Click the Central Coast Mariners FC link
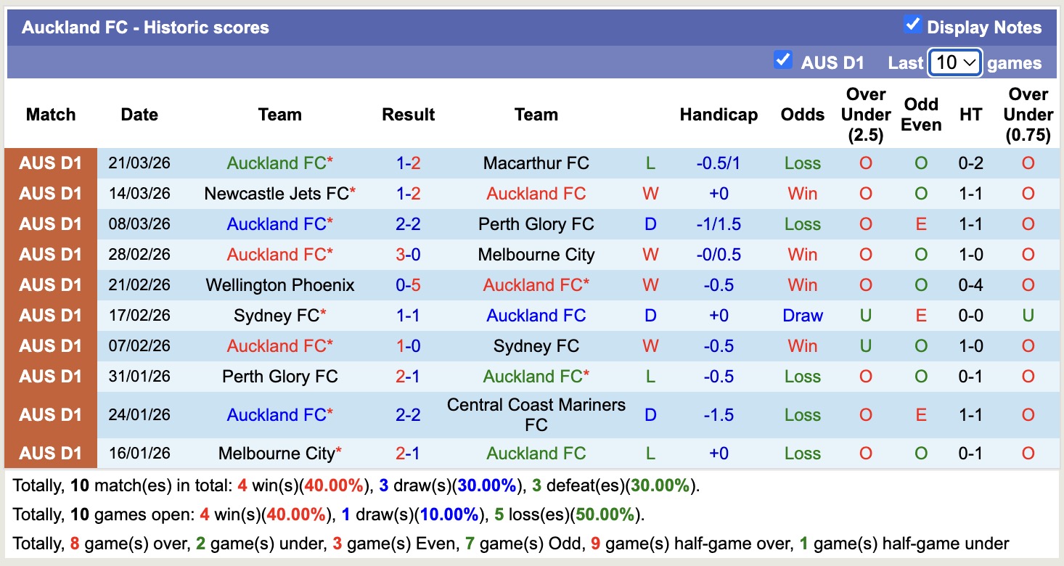The image size is (1064, 566). 536,414
